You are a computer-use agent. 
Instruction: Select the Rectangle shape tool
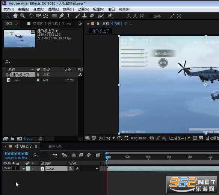pyautogui.click(x=54, y=16)
